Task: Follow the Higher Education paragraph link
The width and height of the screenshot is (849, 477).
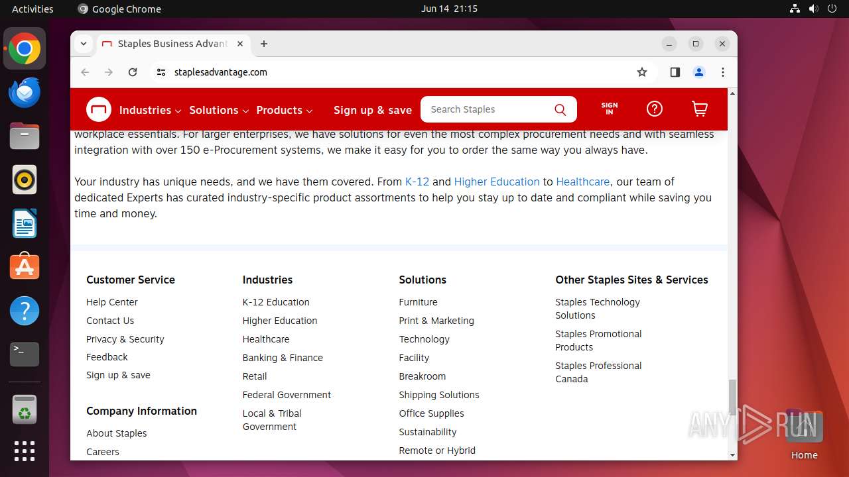Action: tap(497, 182)
